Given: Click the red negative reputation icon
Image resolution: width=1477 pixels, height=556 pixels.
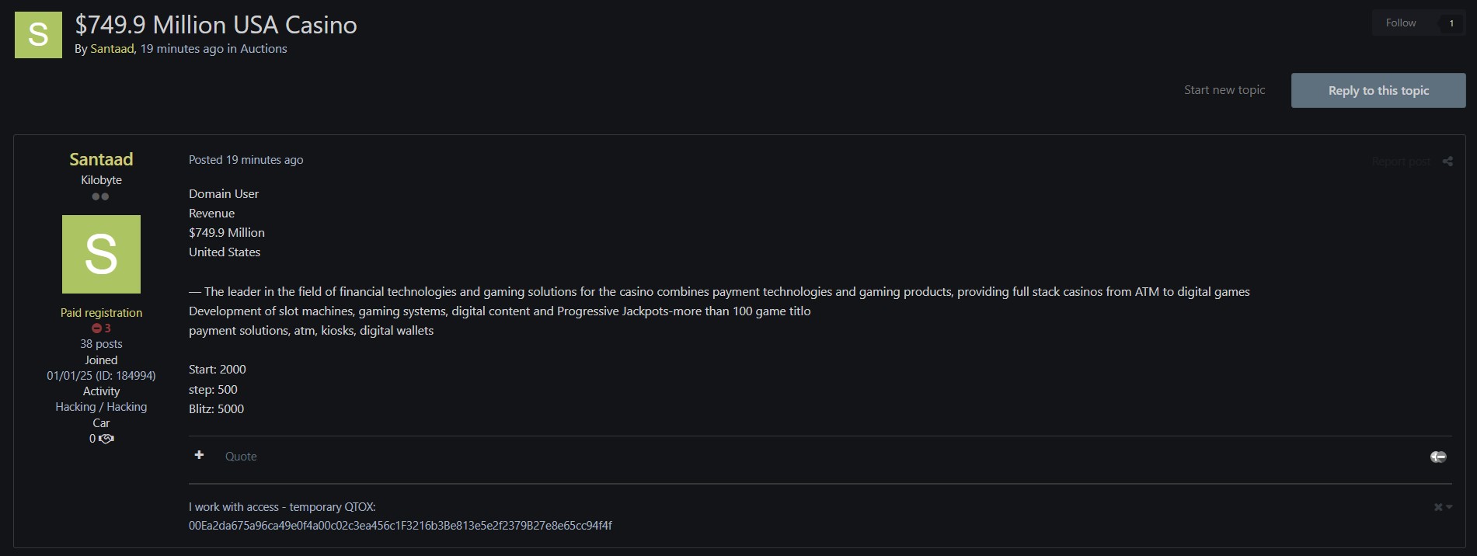Looking at the screenshot, I should (x=97, y=328).
